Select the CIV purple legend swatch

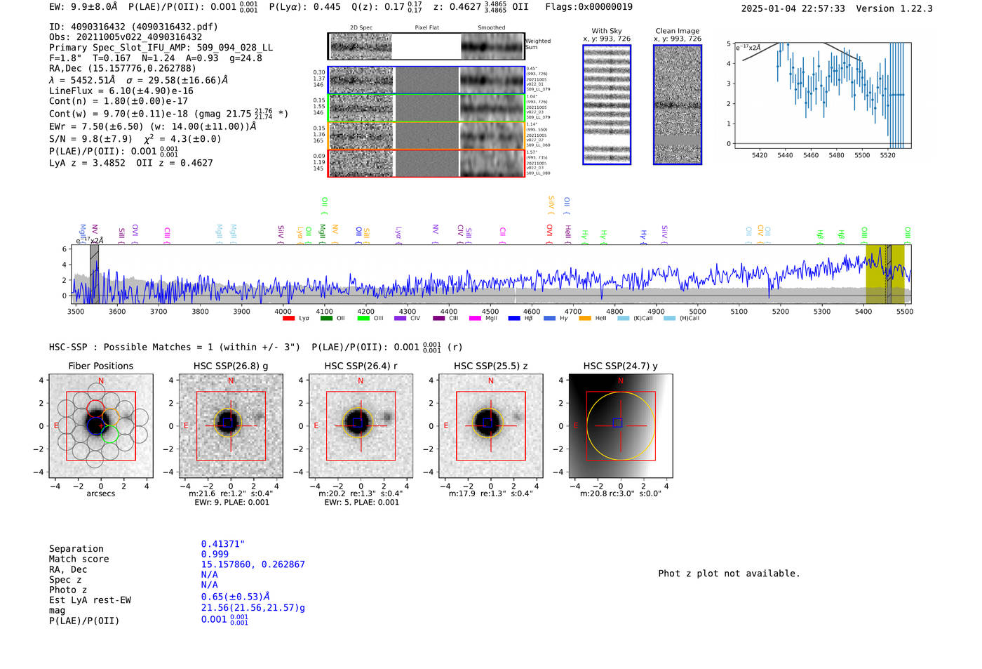click(401, 319)
